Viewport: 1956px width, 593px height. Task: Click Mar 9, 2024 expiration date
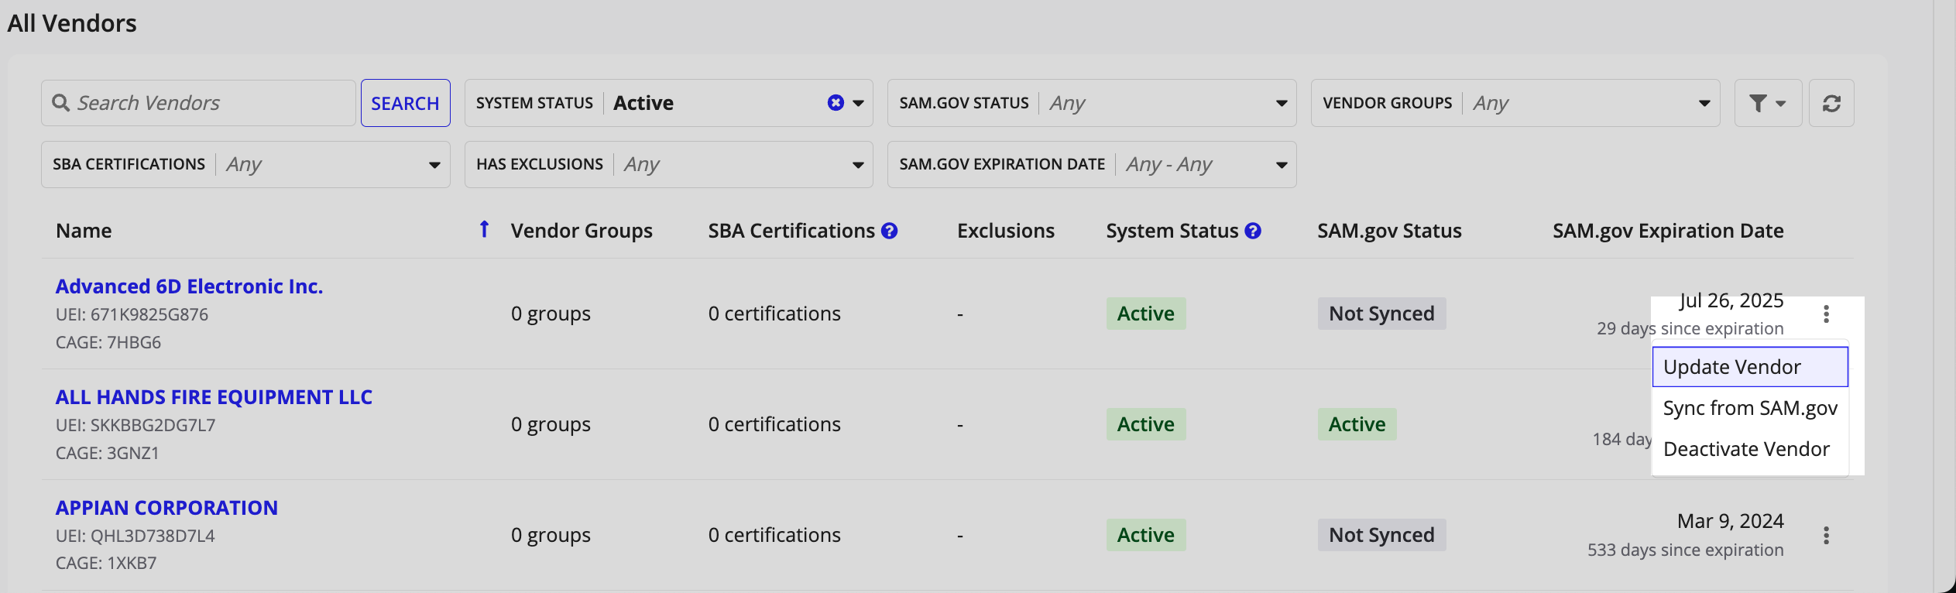coord(1730,521)
